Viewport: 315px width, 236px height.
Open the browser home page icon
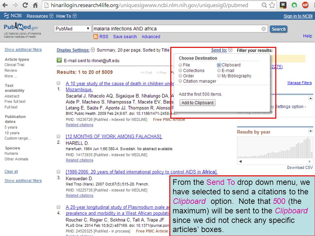tap(35, 5)
